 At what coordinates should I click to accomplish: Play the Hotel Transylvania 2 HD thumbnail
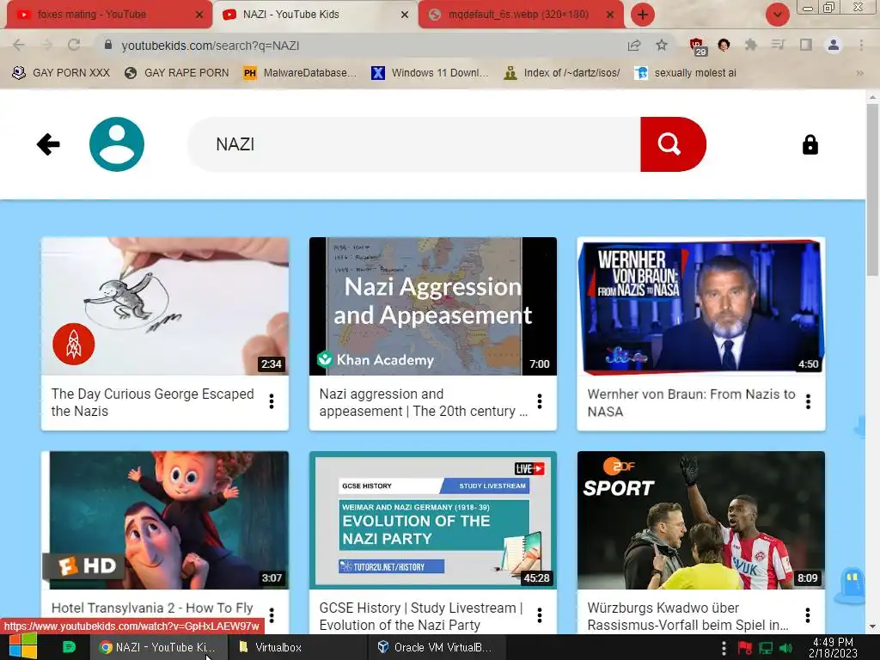[x=165, y=520]
